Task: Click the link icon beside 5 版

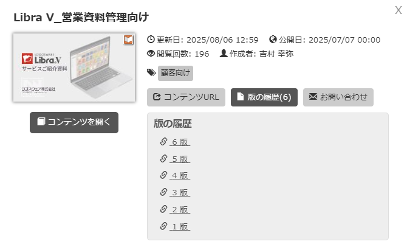Action: click(x=163, y=159)
